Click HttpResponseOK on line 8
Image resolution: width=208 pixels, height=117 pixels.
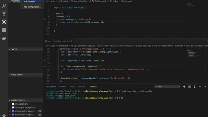coord(80,22)
